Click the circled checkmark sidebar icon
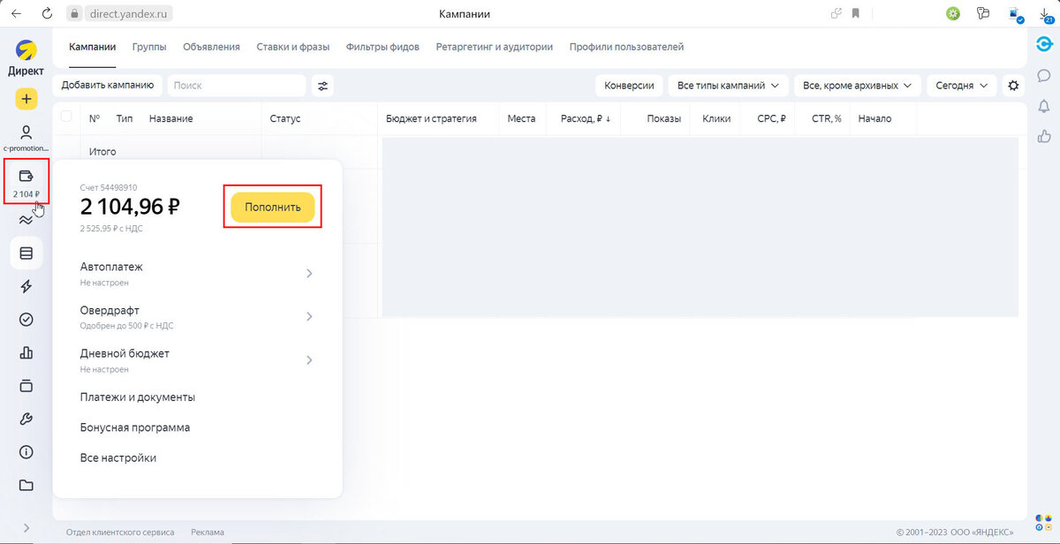The height and width of the screenshot is (544, 1060). [26, 320]
